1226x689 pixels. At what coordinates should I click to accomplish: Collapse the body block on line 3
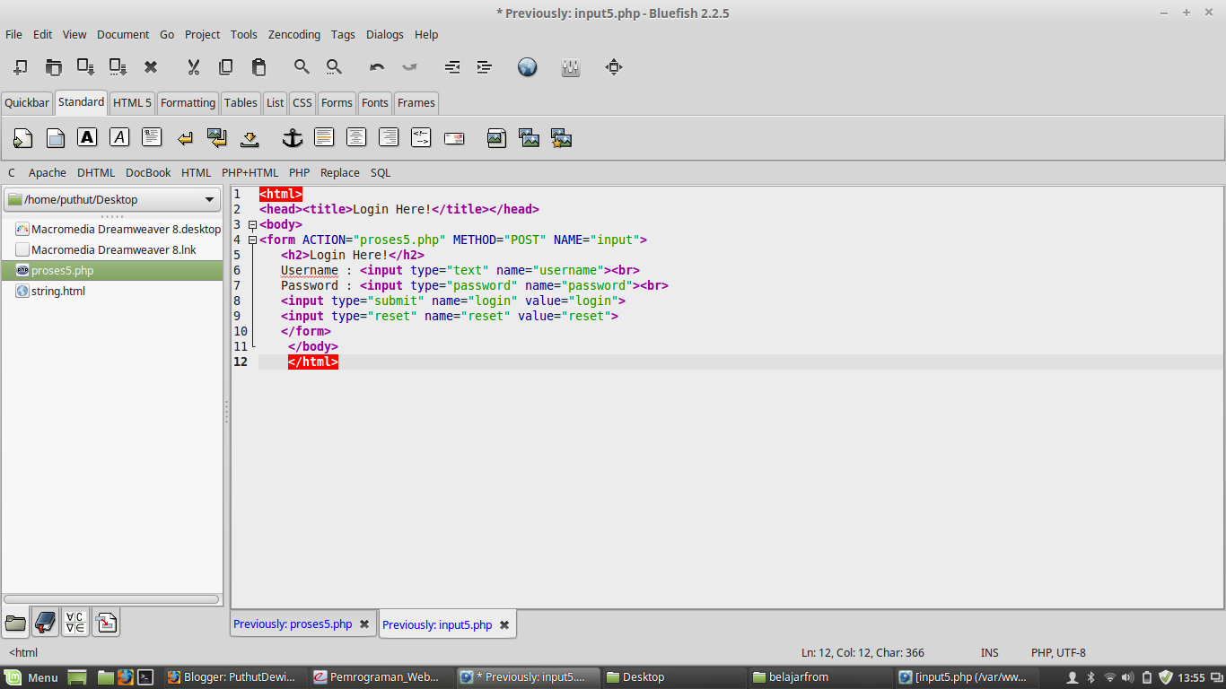(x=252, y=224)
